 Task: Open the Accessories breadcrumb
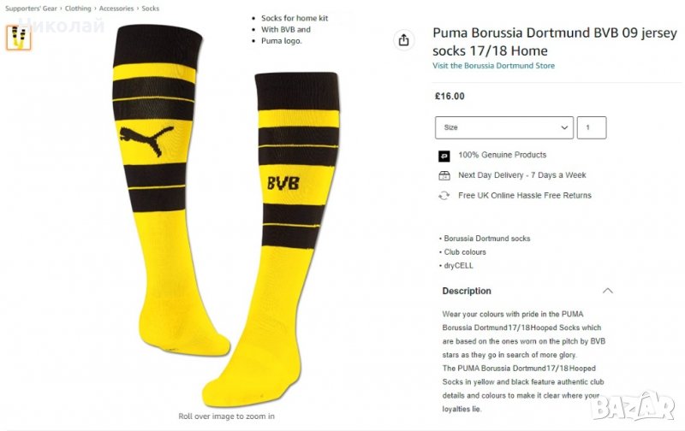tap(116, 9)
